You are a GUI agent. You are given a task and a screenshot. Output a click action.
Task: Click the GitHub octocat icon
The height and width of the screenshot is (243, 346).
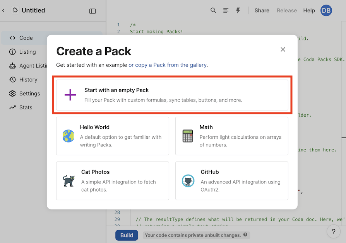(188, 181)
